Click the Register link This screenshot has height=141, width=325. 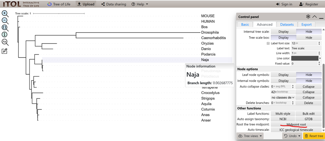click(308, 4)
